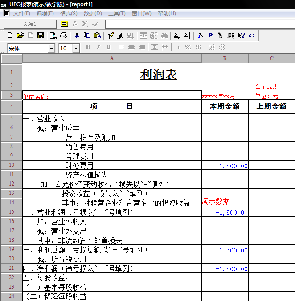
Task: Click the -1,500.00 value in 净利润 row
Action: tap(232, 269)
